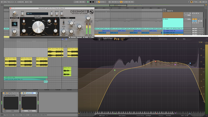Viewport: 208px width, 117px height.
Task: Toggle FabFilter Pro-Q 2 device activator
Action: 4,93
